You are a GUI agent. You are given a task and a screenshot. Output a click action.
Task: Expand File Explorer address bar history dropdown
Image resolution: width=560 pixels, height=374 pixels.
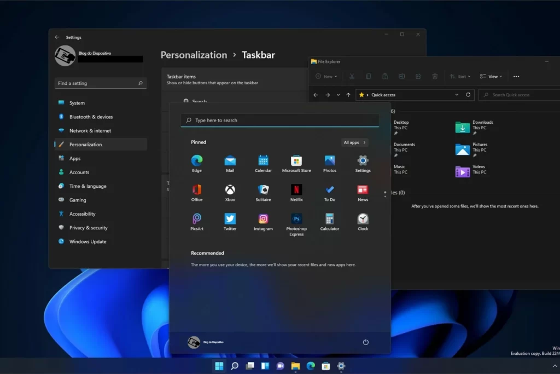click(x=457, y=95)
